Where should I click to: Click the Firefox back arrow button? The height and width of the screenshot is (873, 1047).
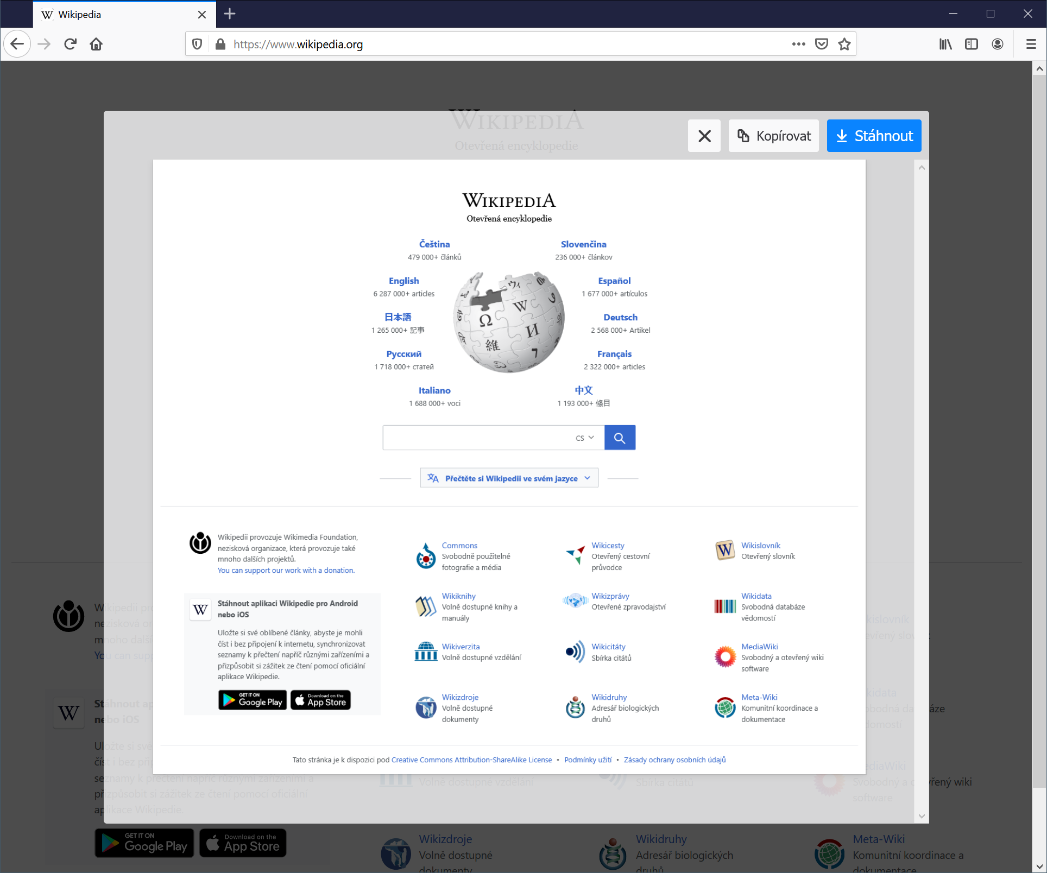point(17,44)
